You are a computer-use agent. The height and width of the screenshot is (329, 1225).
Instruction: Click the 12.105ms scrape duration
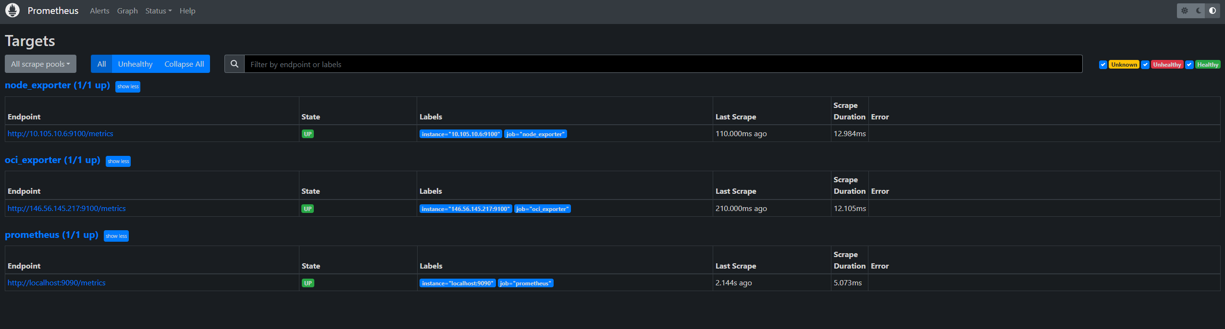pos(850,208)
